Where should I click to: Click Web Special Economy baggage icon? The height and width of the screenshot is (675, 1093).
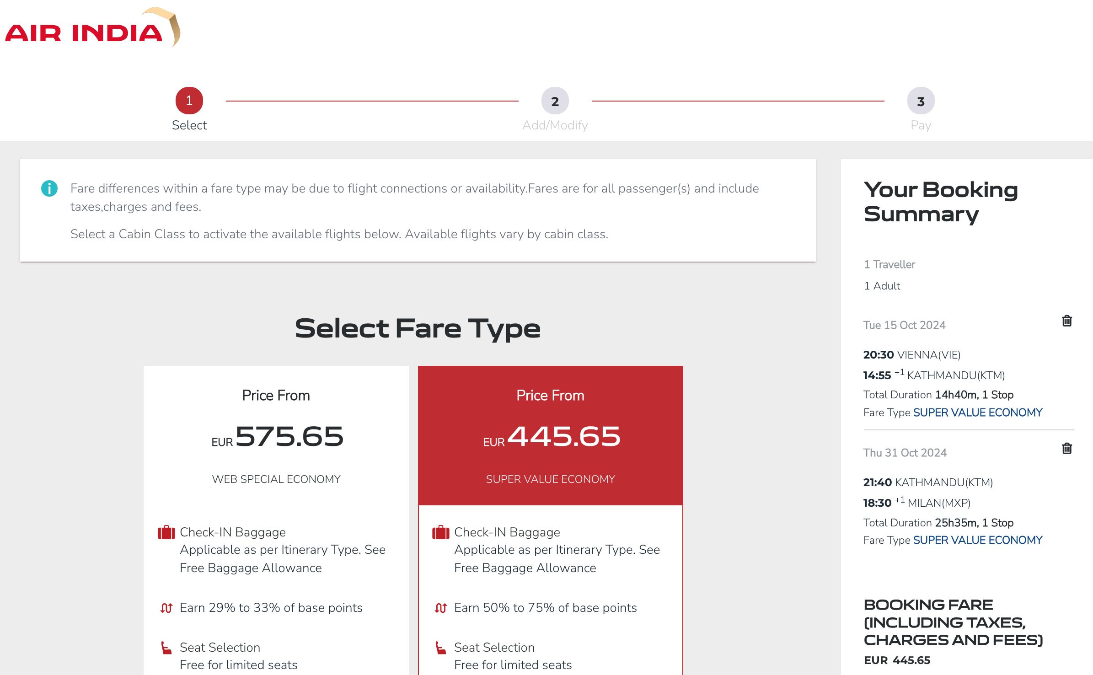point(166,533)
